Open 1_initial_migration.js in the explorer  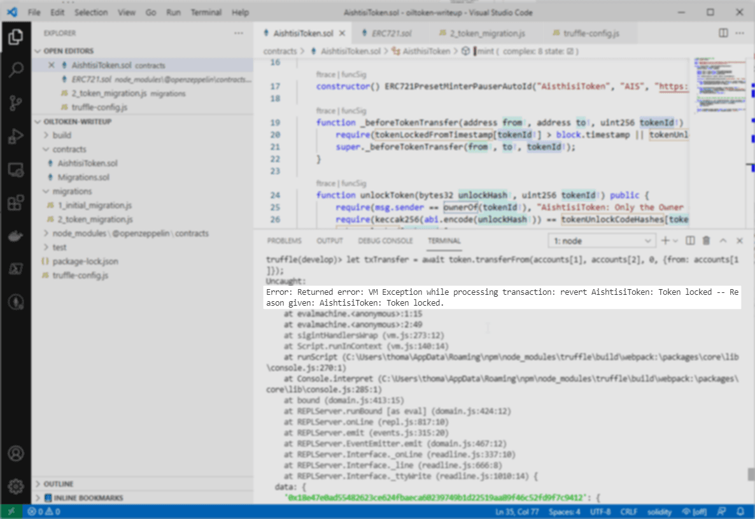(95, 205)
